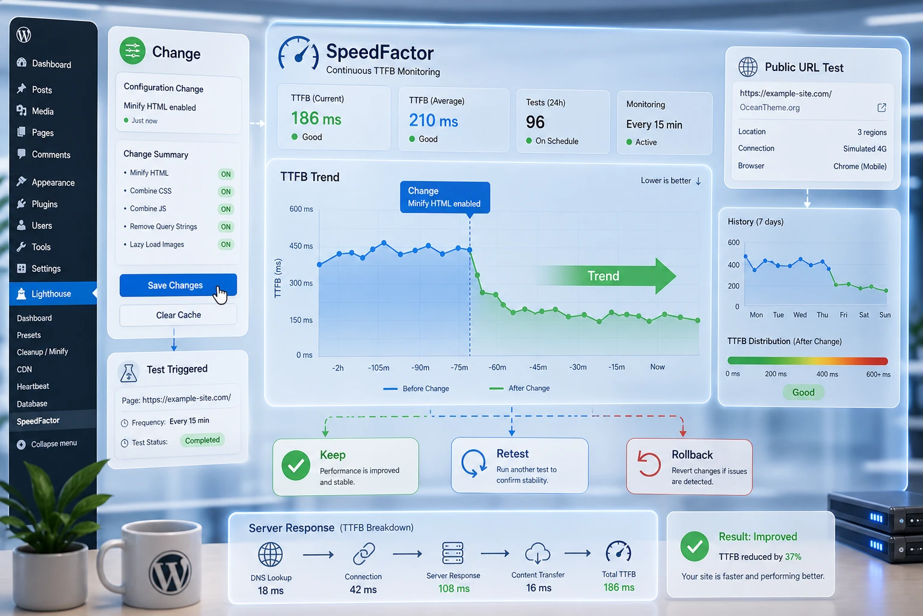This screenshot has height=616, width=923.
Task: Click the Keep performance card
Action: click(346, 466)
